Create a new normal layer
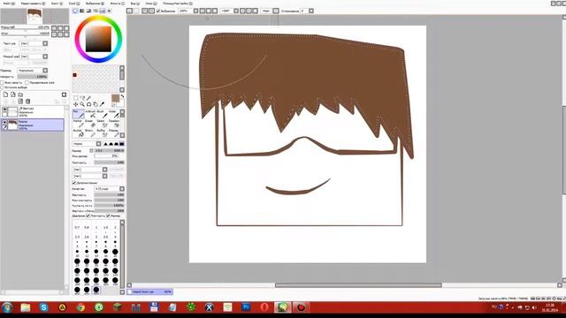This screenshot has width=566, height=318. (x=5, y=95)
